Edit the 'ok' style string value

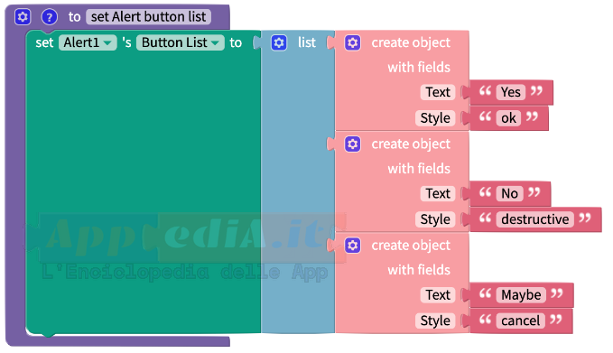pyautogui.click(x=508, y=117)
